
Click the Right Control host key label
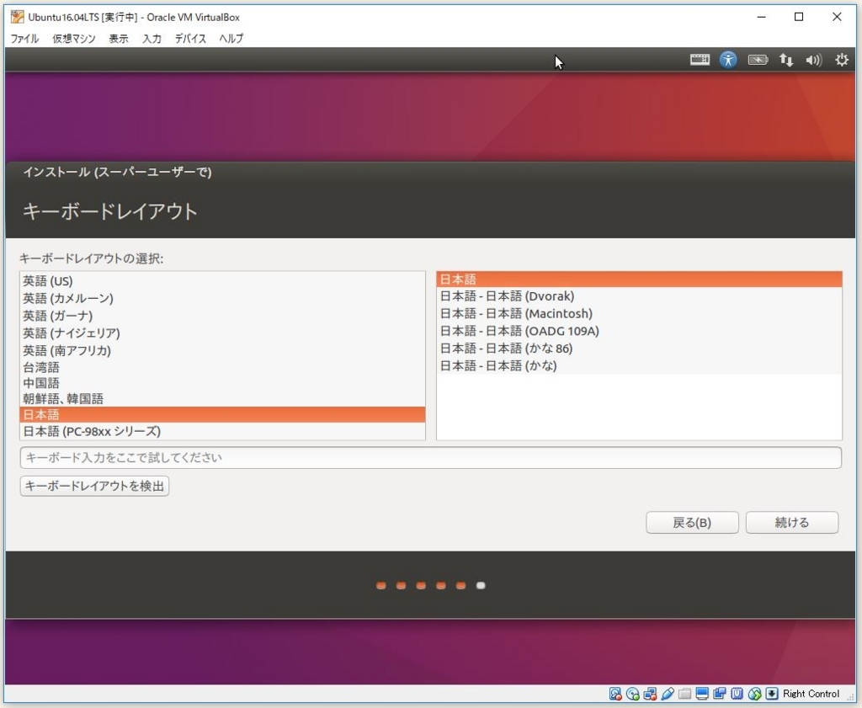811,694
